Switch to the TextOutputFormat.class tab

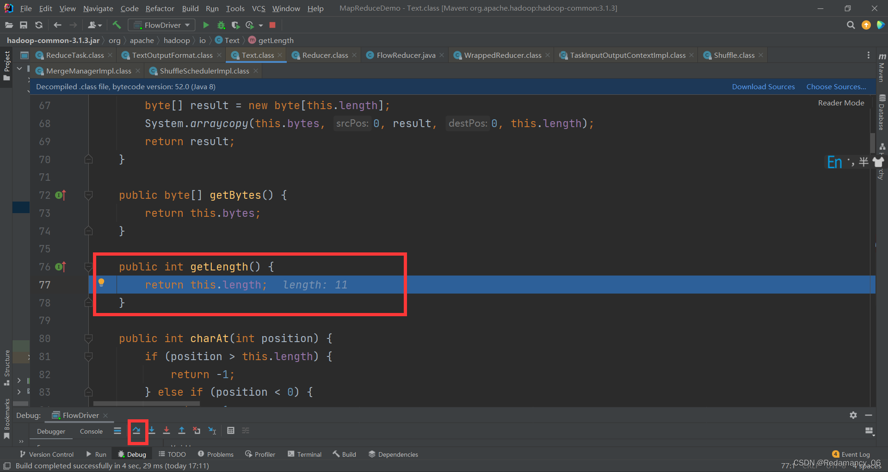point(172,55)
